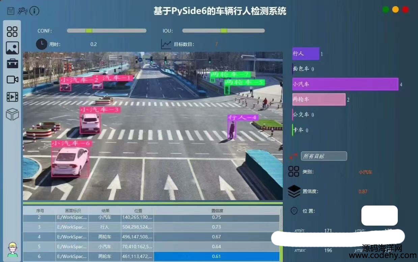Click the 卡车 label in chart
The height and width of the screenshot is (262, 418).
pos(298,130)
